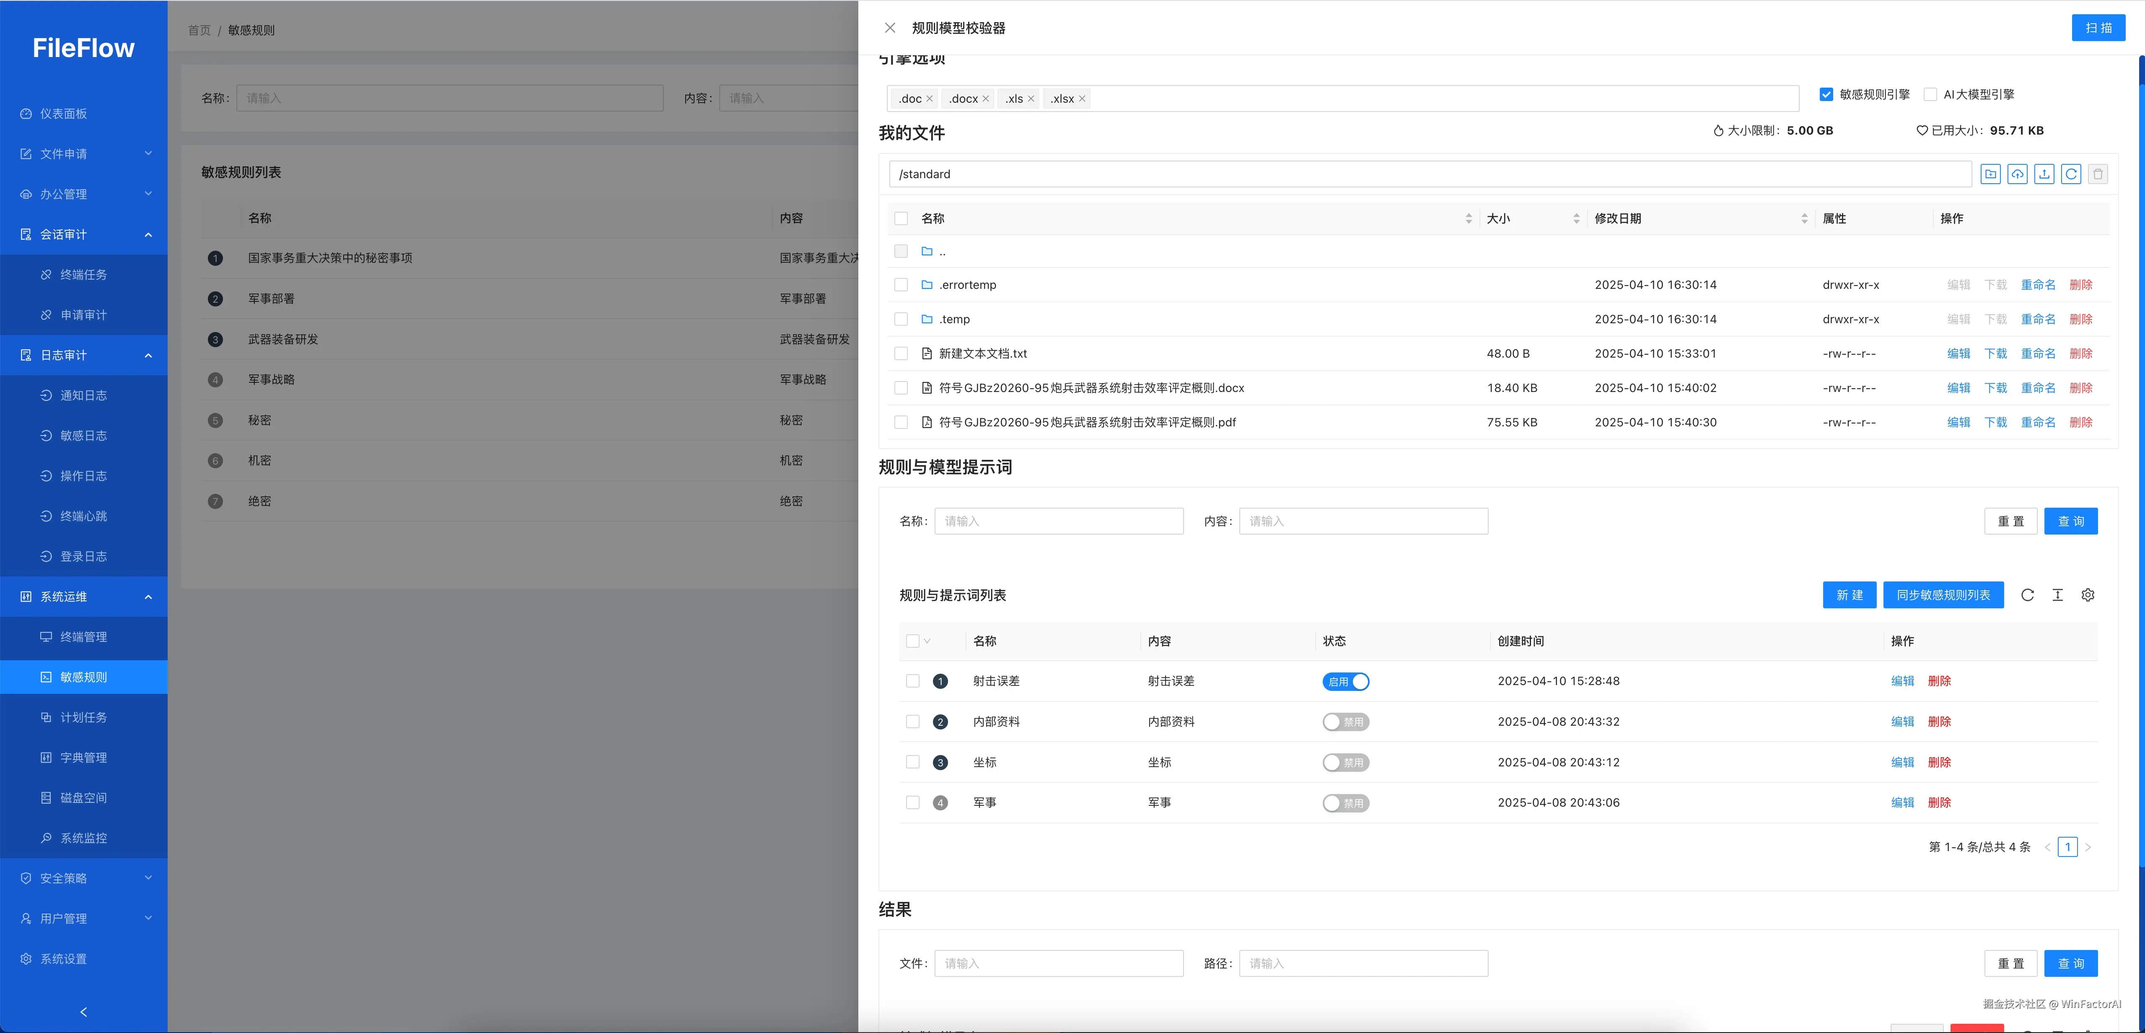Viewport: 2145px width, 1033px height.
Task: Click 同步敏感规则列表 button
Action: coord(1943,595)
